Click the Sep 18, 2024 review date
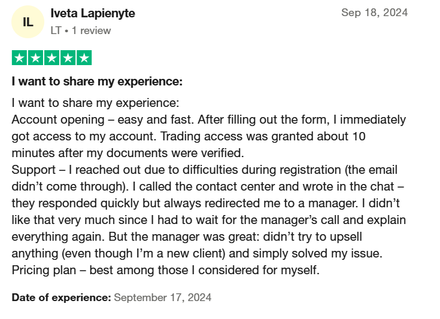This screenshot has height=319, width=440. point(374,13)
